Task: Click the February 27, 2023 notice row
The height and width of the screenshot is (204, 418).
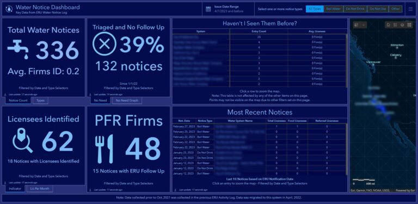Action: (x=259, y=127)
